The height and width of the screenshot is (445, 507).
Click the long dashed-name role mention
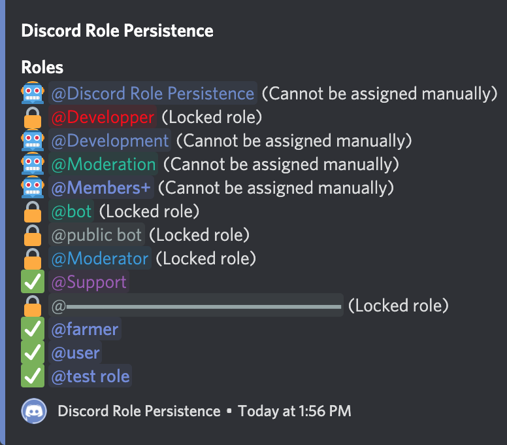(x=196, y=306)
